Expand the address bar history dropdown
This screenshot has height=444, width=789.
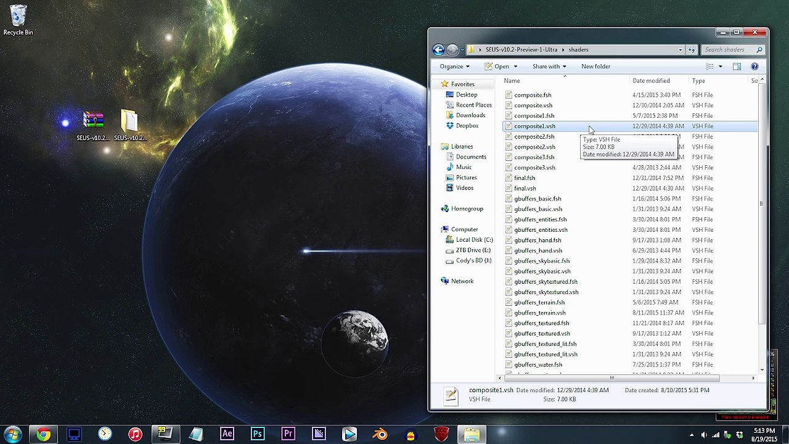(x=680, y=50)
